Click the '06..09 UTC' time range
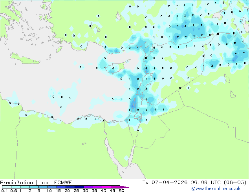 tap(206, 183)
